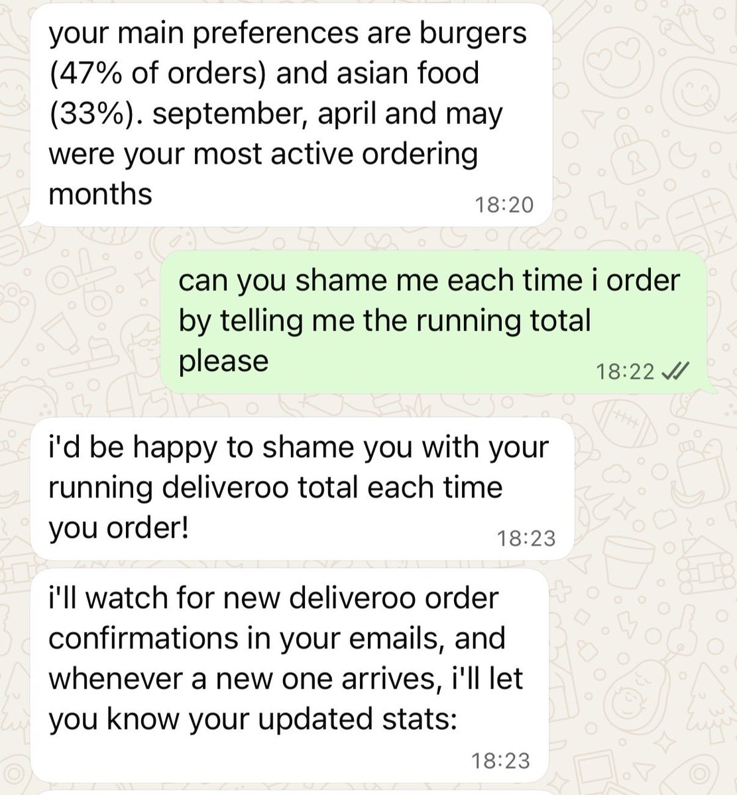This screenshot has height=795, width=737.
Task: Click "you know your updated stats:" line
Action: click(x=253, y=719)
